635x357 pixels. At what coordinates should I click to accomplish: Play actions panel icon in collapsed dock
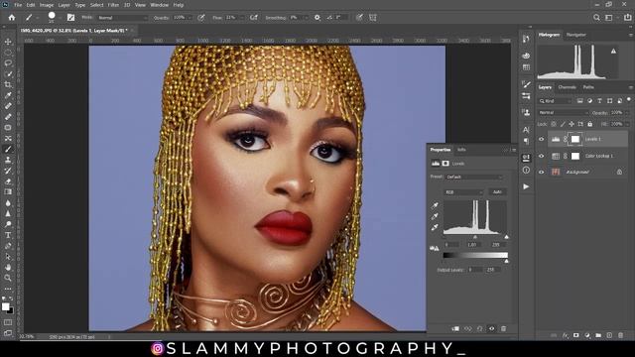tap(526, 186)
